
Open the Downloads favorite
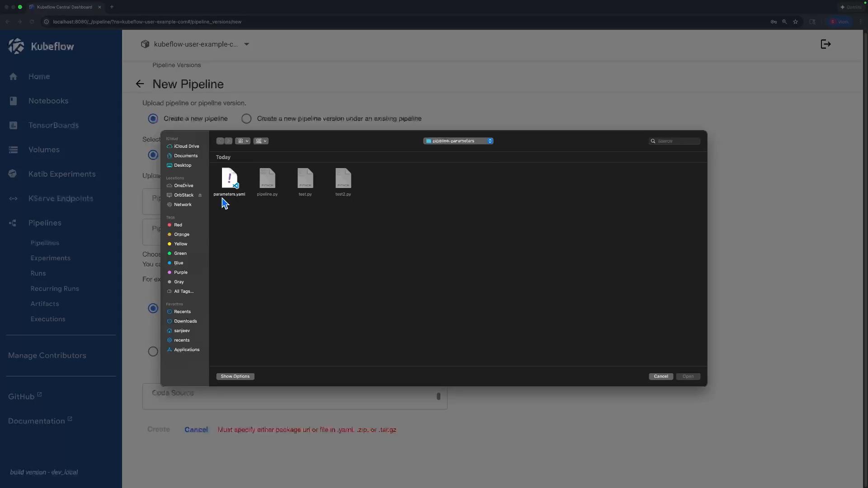[182, 321]
